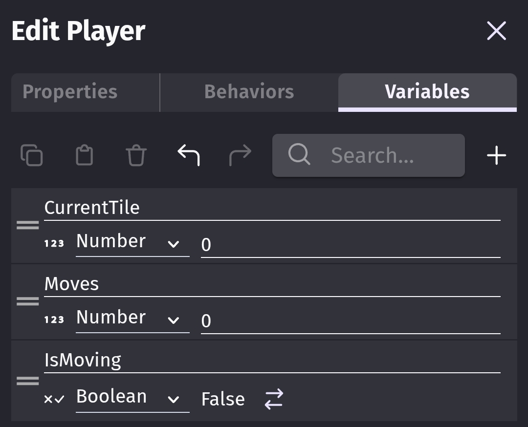This screenshot has width=528, height=427.
Task: Click the CurrentTile name field
Action: (x=272, y=208)
